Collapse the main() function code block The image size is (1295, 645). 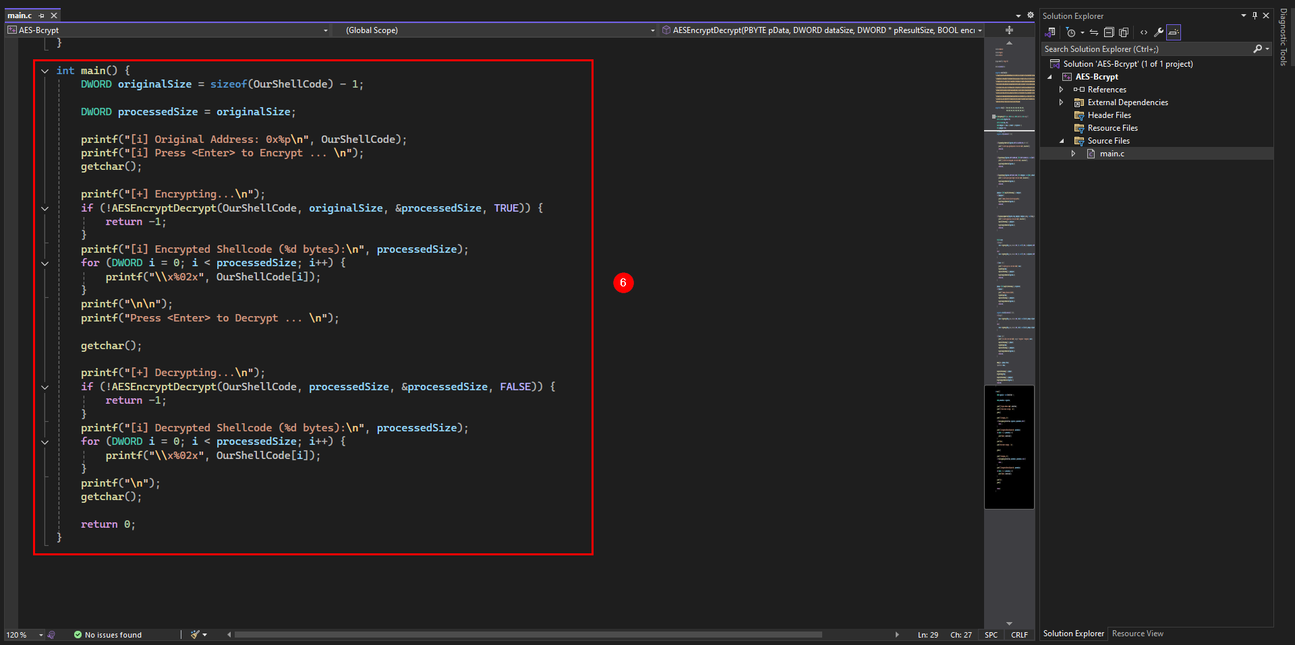[x=45, y=71]
